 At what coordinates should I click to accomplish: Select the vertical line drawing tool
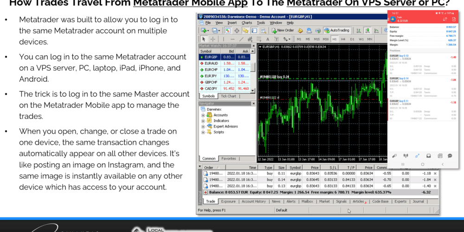(x=224, y=39)
